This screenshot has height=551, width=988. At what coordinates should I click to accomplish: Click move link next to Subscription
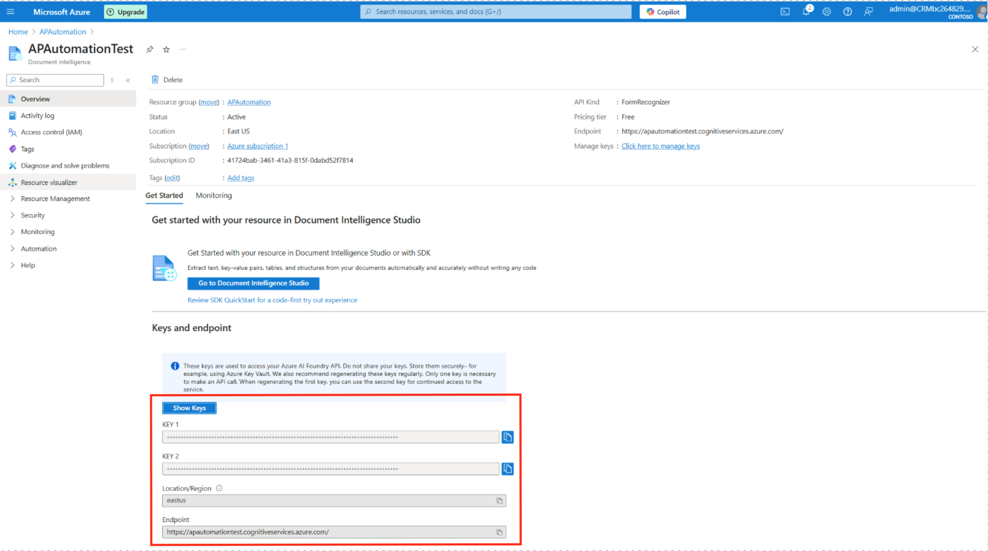pos(199,146)
